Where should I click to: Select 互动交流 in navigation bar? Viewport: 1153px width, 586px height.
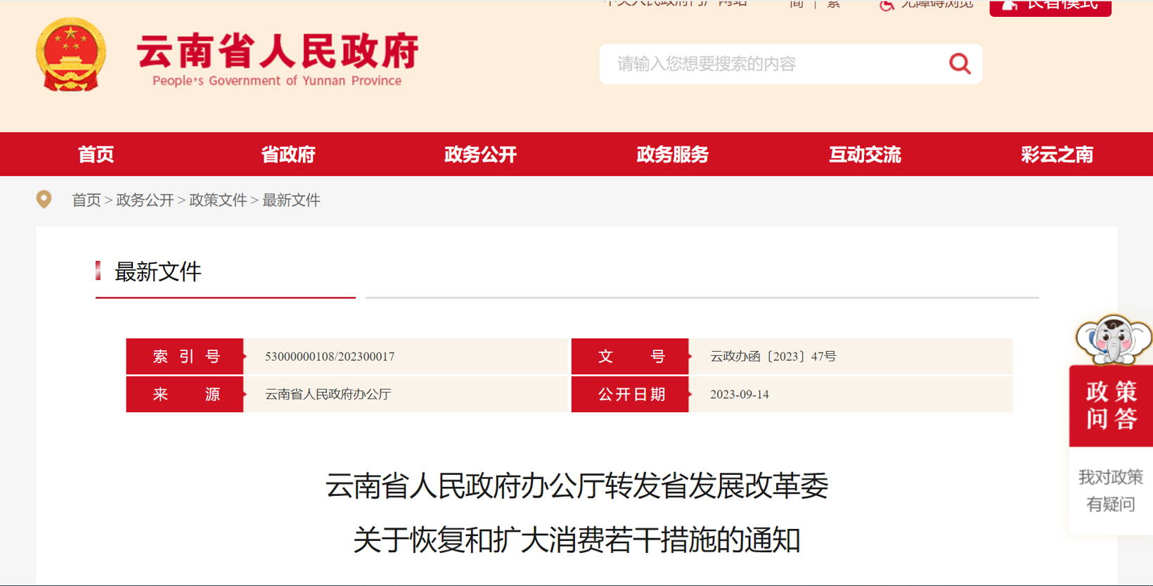click(x=865, y=155)
